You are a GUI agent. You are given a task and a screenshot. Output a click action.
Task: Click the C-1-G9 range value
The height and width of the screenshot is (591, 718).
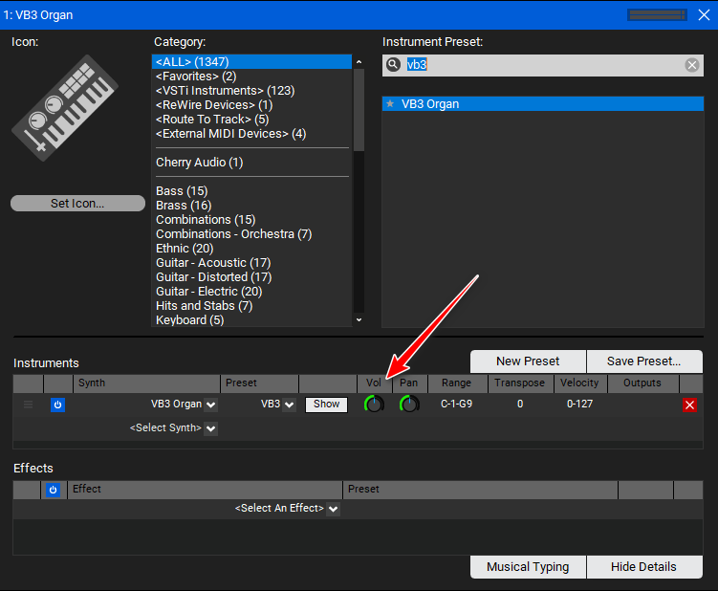pyautogui.click(x=457, y=405)
